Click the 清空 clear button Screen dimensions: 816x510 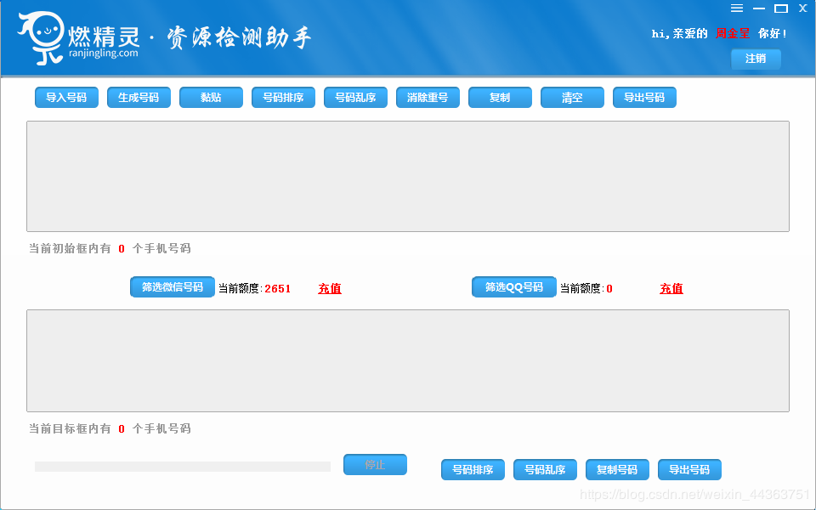(x=572, y=97)
